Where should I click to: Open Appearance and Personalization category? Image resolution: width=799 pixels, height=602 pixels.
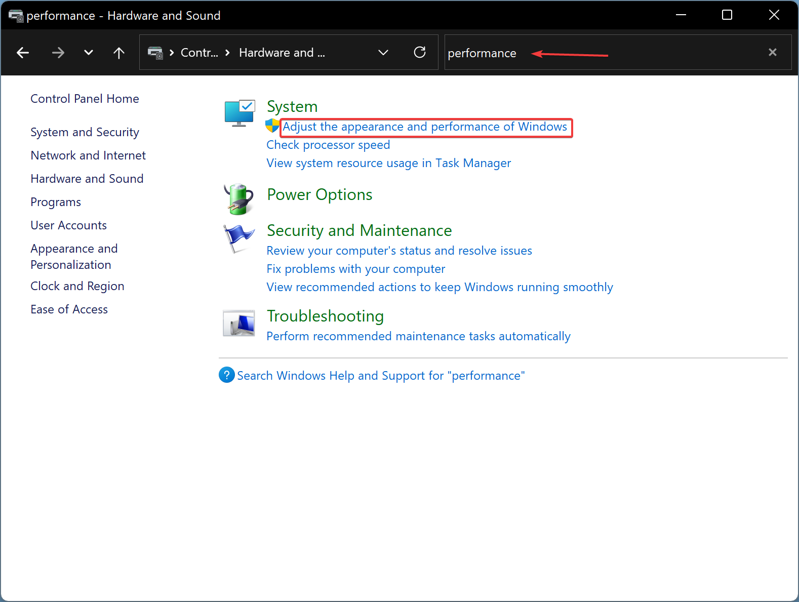(74, 257)
